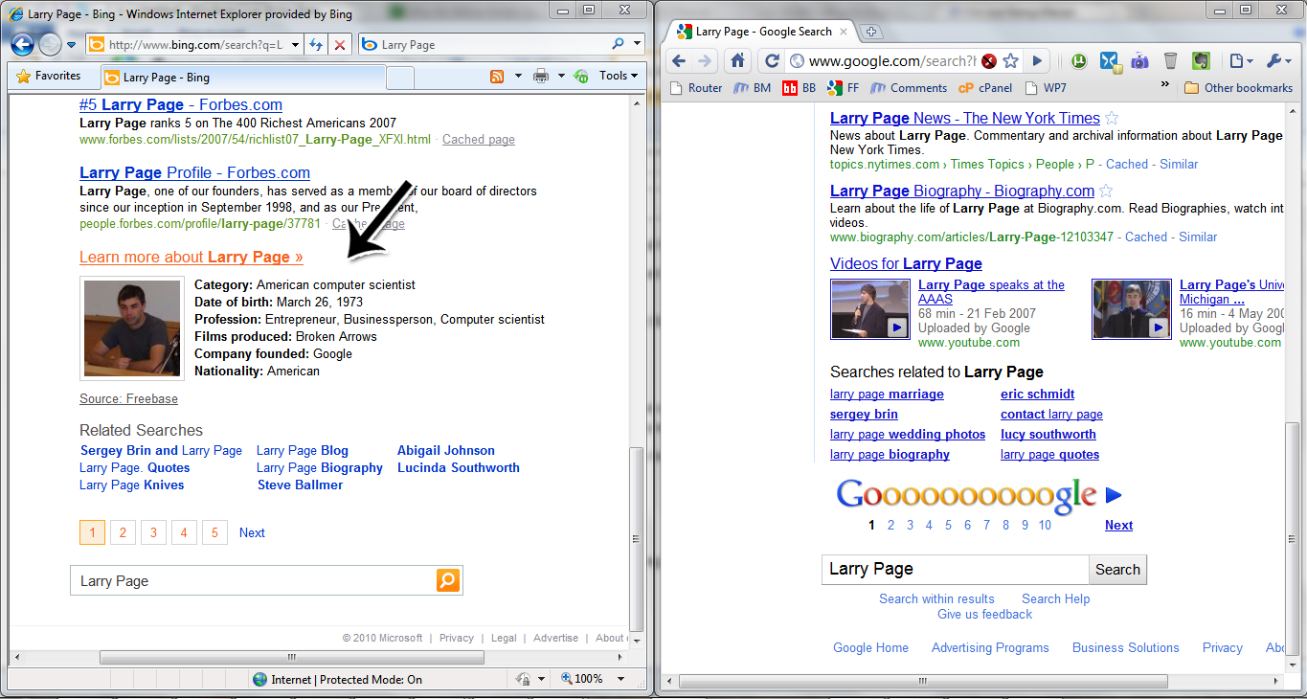The width and height of the screenshot is (1307, 699).
Task: Open IE recent pages dropdown arrow
Action: (x=71, y=45)
